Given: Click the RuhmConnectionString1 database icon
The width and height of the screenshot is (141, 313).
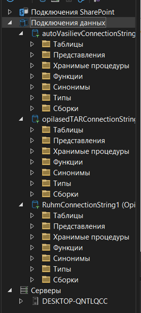Looking at the screenshot, I should [x=36, y=205].
